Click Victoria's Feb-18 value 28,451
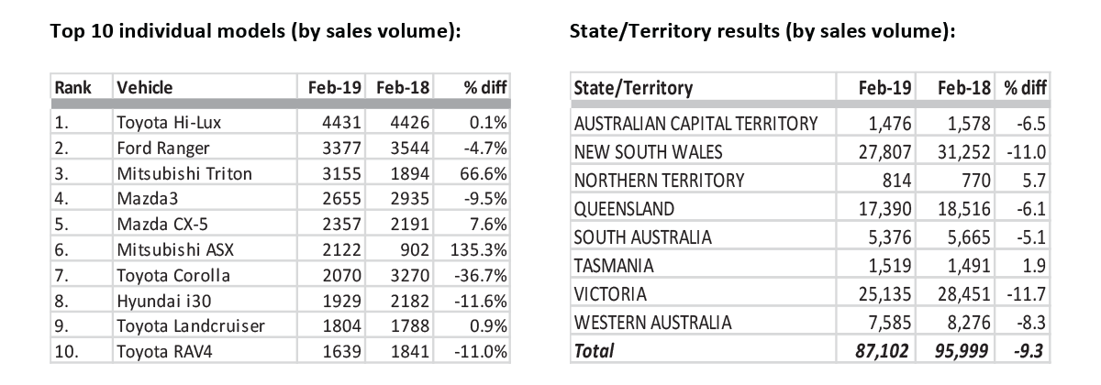 (x=965, y=294)
